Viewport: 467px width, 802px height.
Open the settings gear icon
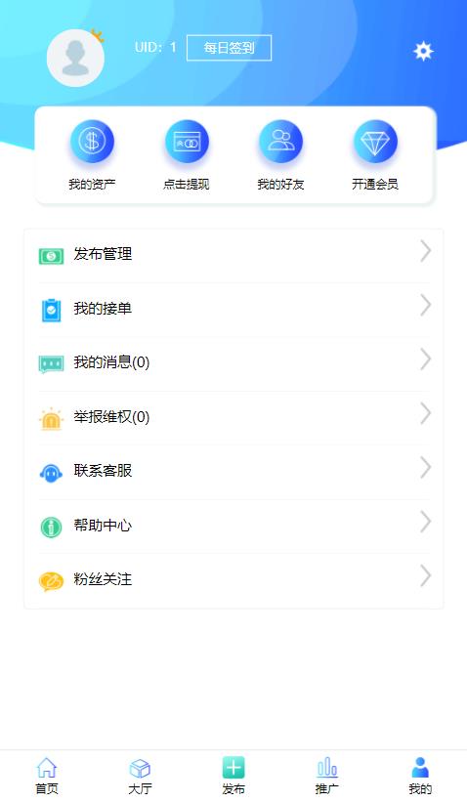423,51
